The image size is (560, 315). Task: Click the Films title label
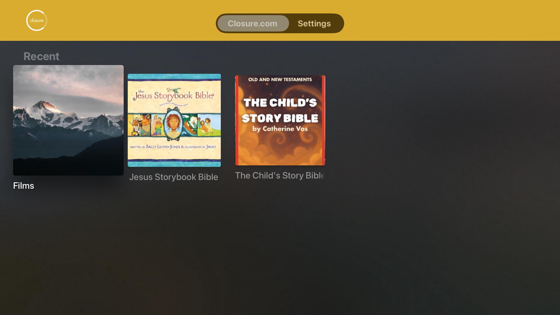[24, 186]
